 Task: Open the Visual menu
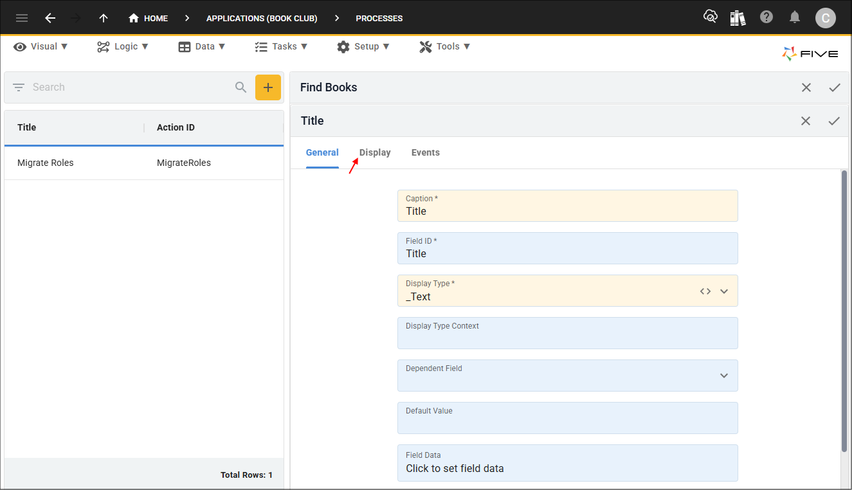41,46
